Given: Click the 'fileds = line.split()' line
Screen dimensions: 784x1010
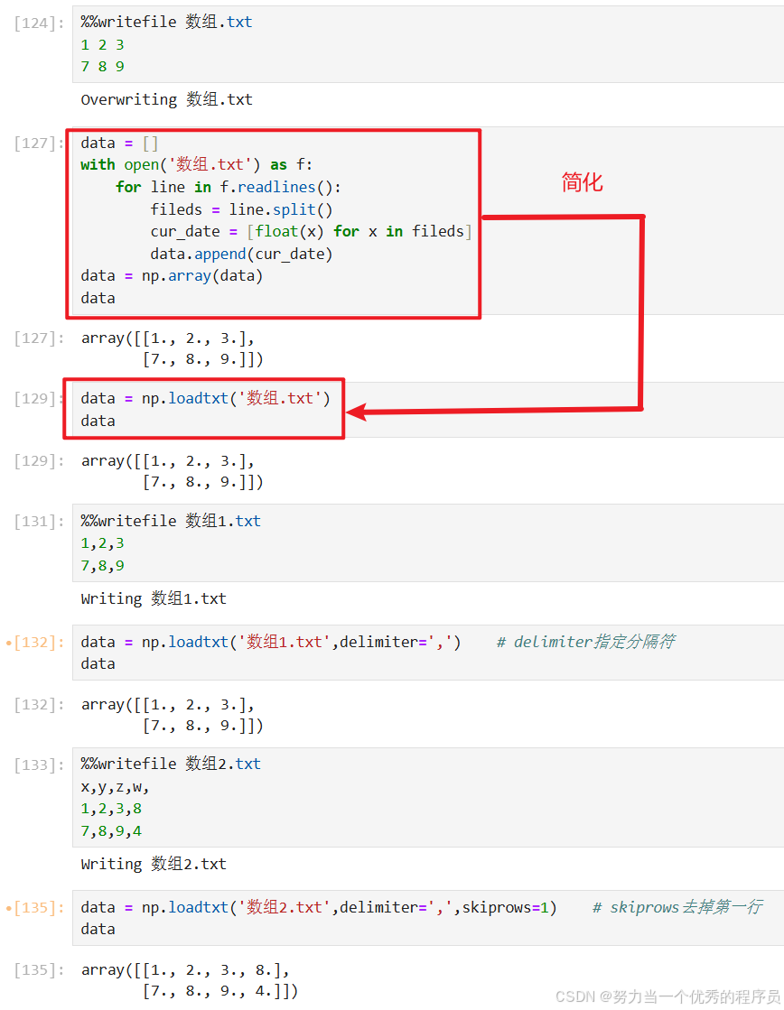Looking at the screenshot, I should tap(242, 210).
